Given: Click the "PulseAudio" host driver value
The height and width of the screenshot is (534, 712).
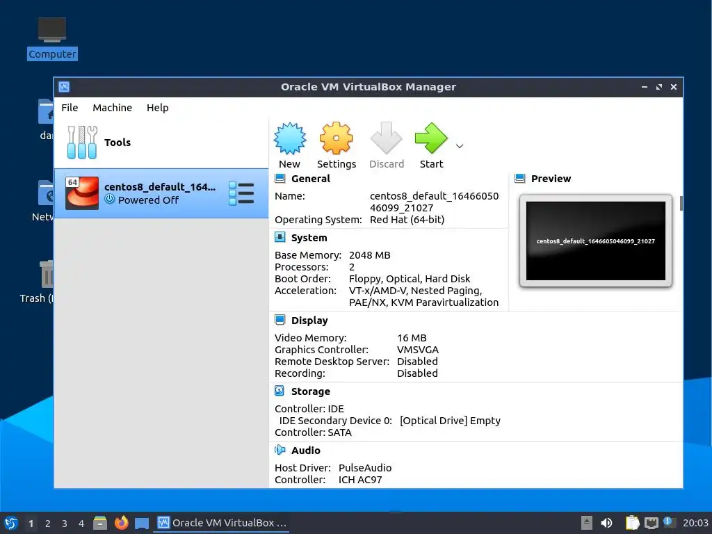Looking at the screenshot, I should point(365,468).
